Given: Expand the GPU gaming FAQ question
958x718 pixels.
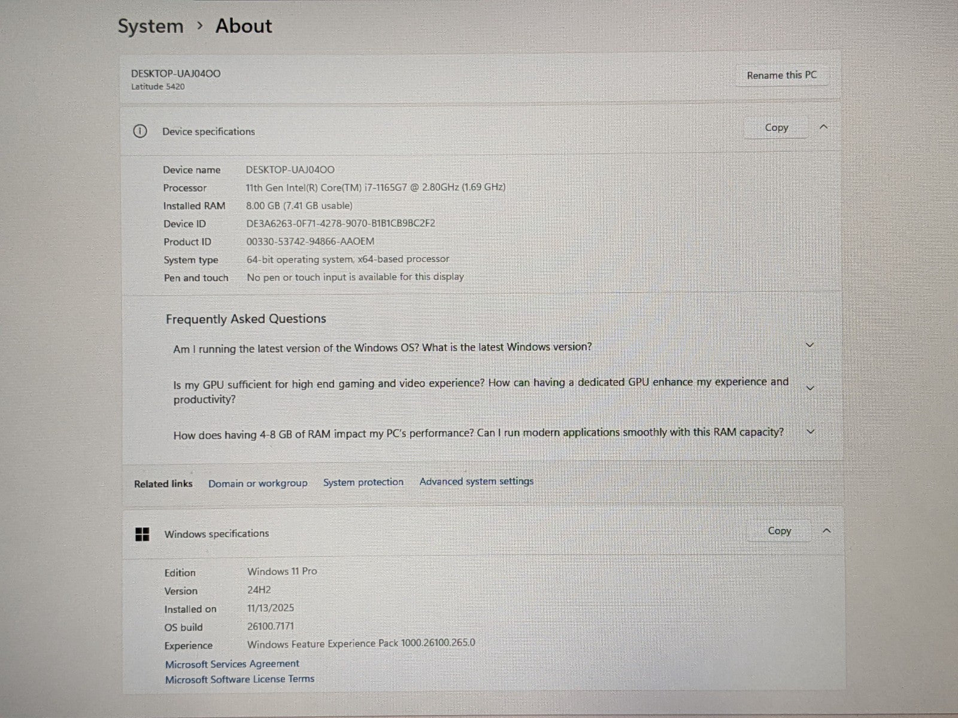Looking at the screenshot, I should [810, 388].
